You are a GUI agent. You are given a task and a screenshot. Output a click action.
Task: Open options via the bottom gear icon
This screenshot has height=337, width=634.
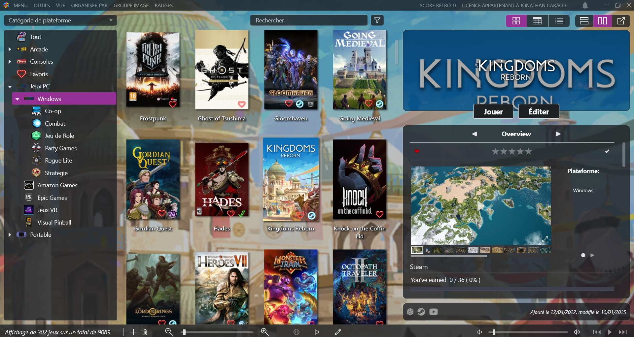297,332
